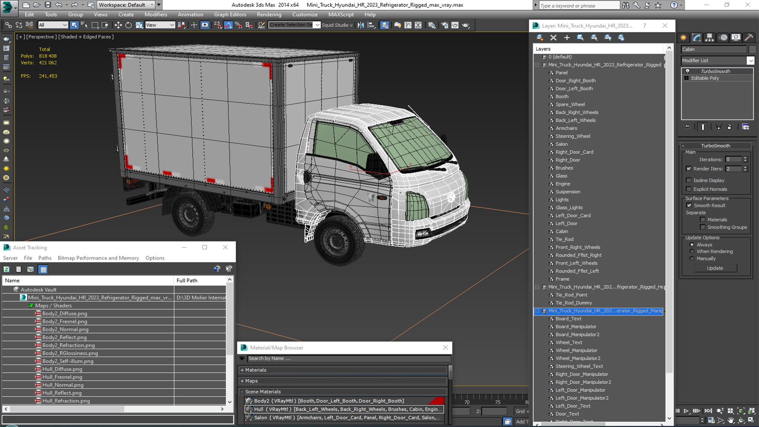Add selected objects to layer plus icon
Viewport: 759px width, 427px height.
(x=566, y=38)
